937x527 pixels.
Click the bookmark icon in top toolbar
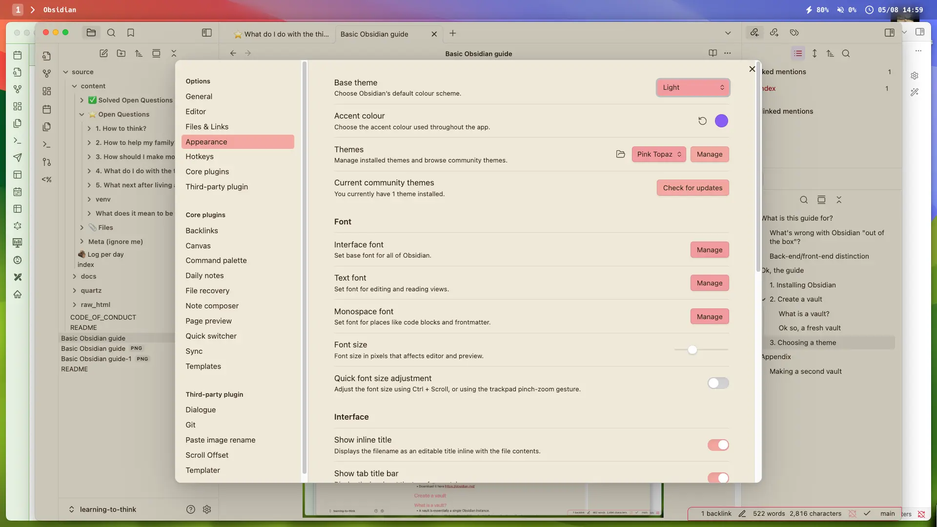[x=130, y=33]
